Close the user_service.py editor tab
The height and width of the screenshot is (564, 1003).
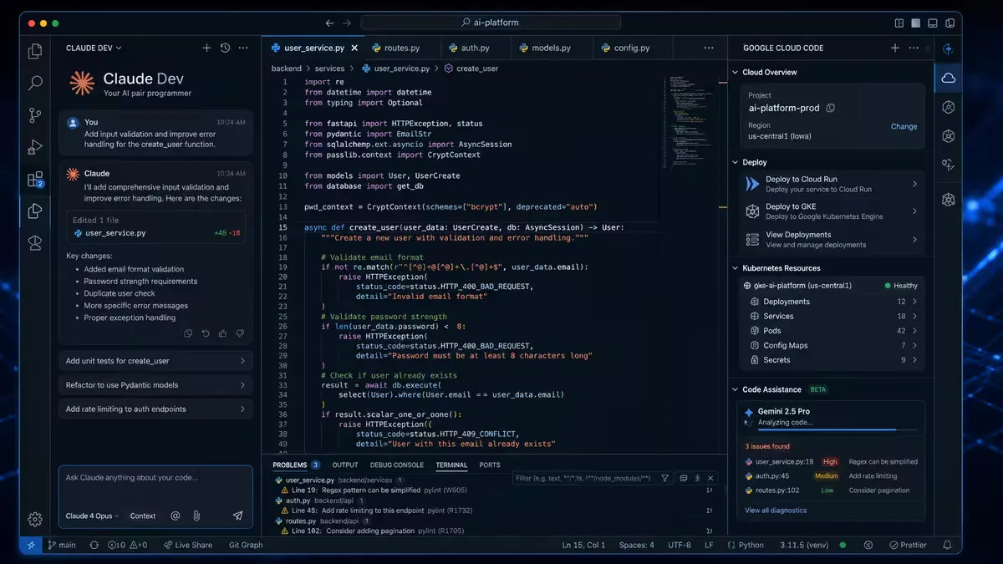pos(354,48)
